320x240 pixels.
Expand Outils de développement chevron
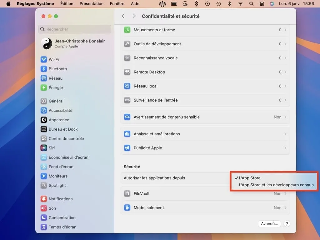click(x=285, y=44)
